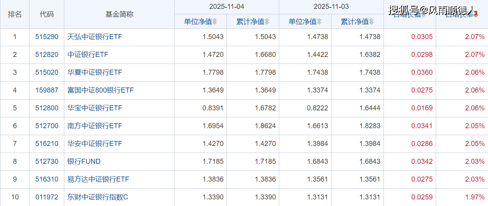Sort by 2025-11-04 单位净值 arrow icon
The width and height of the screenshot is (488, 206).
coord(215,22)
